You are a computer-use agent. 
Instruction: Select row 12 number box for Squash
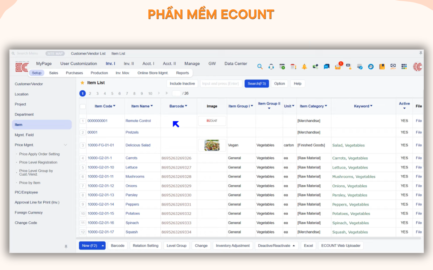coord(83,232)
